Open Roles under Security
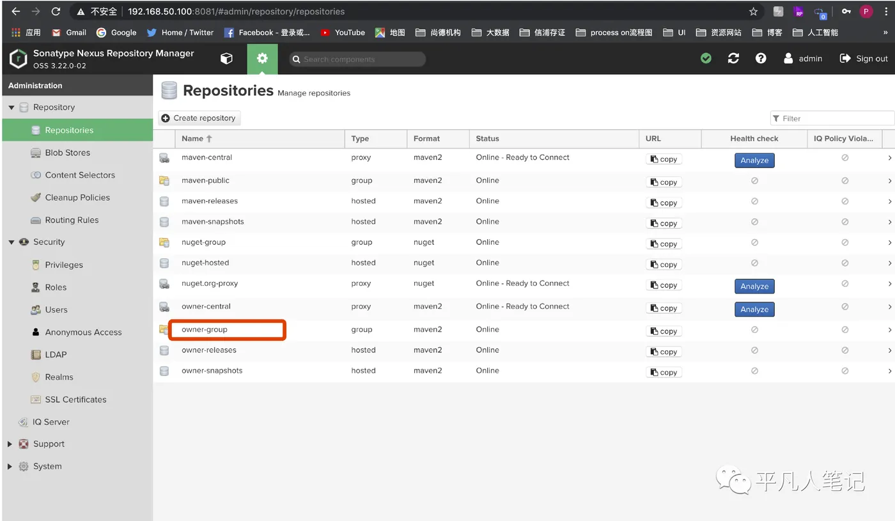This screenshot has height=521, width=895. click(56, 287)
